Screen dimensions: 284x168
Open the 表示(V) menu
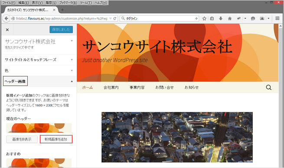click(x=37, y=3)
